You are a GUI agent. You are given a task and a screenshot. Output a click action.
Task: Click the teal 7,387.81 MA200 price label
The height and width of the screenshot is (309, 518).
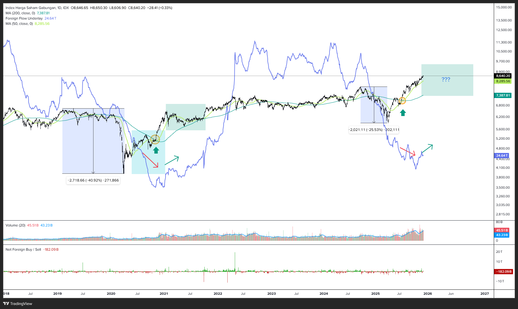503,95
